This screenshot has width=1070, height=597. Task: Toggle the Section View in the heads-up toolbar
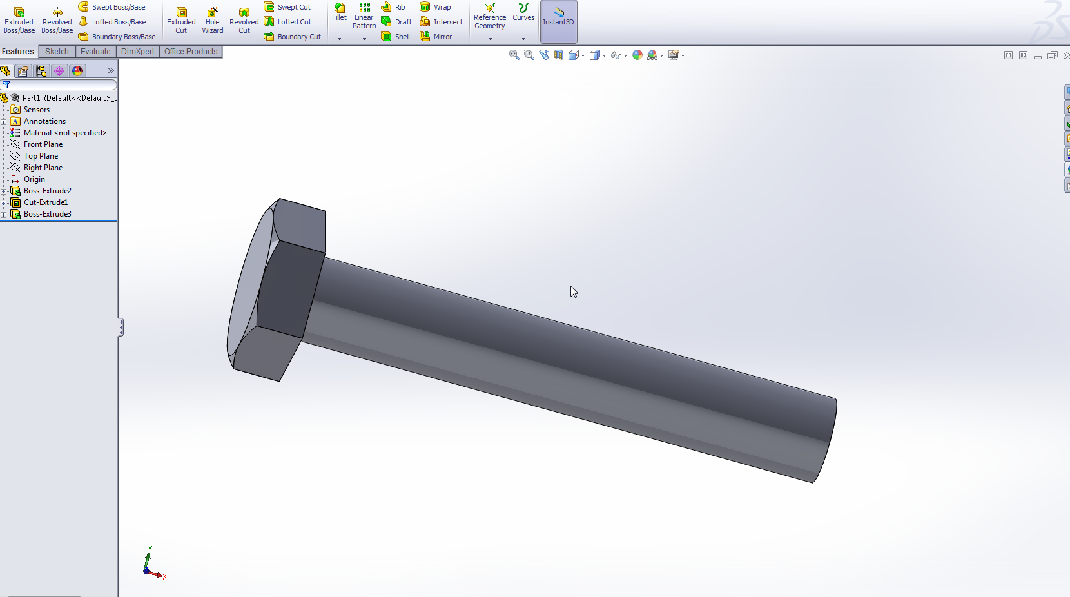pos(558,55)
